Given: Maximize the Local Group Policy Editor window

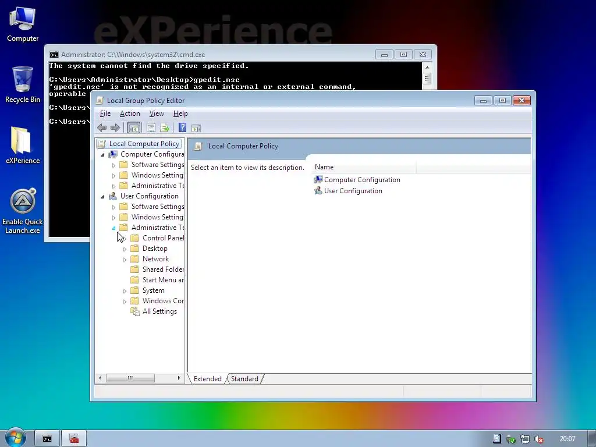Looking at the screenshot, I should pos(502,100).
